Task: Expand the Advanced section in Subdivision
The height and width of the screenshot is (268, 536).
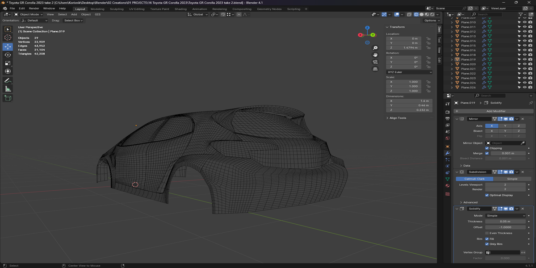Action: pos(470,202)
